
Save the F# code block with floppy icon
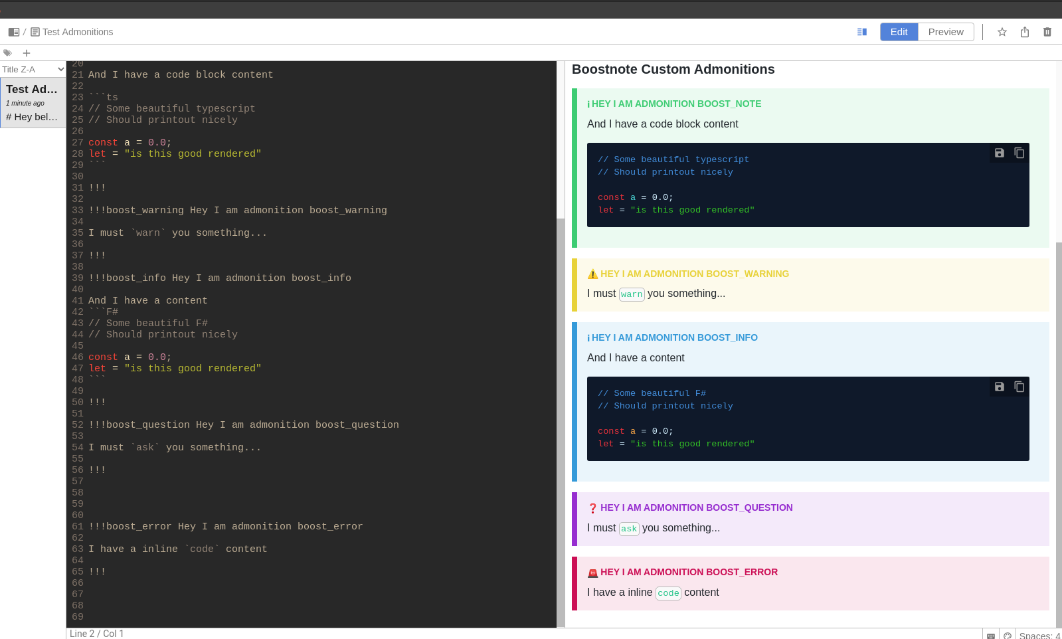click(1000, 387)
